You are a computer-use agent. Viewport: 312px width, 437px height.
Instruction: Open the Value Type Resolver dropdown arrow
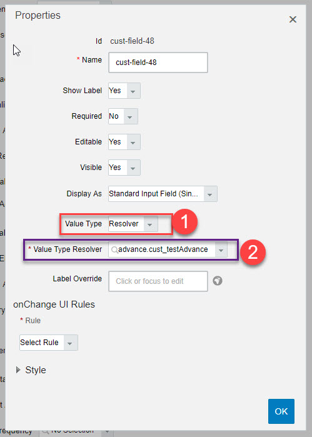[x=221, y=249]
